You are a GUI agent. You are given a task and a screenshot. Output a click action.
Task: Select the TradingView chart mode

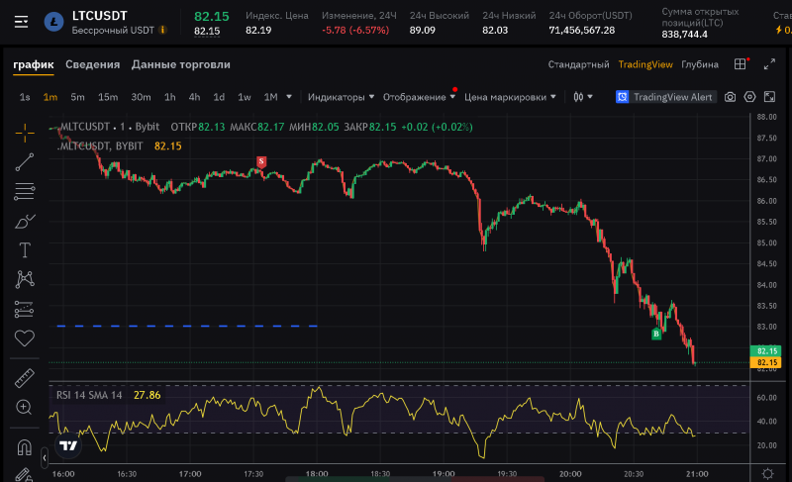coord(645,64)
